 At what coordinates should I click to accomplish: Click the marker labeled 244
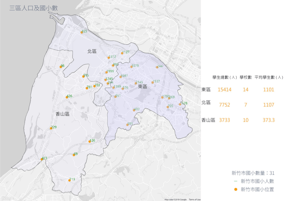(157, 67)
